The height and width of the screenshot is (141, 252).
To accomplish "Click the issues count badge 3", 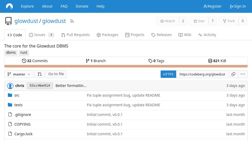I will [51, 35].
